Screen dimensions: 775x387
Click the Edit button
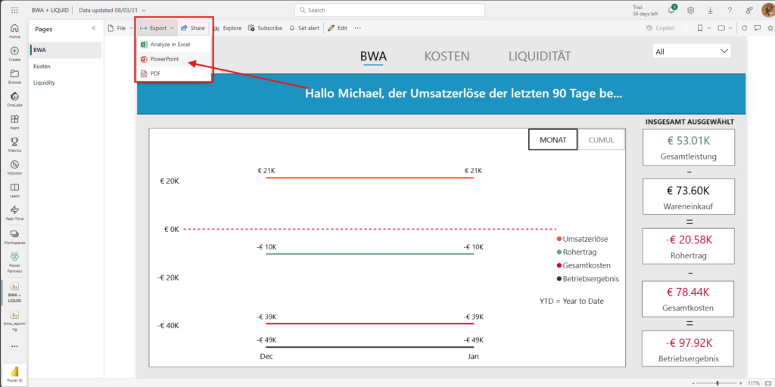(338, 28)
